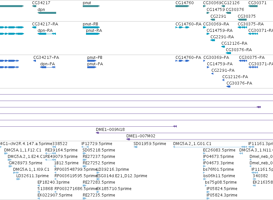Click the CG12126-PA protein feature
Viewport: 273px width, 200px height.
(223, 80)
